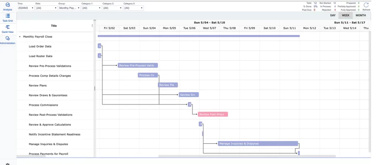Switch timeline to MONTH view
376x165 pixels.
[x=361, y=15]
